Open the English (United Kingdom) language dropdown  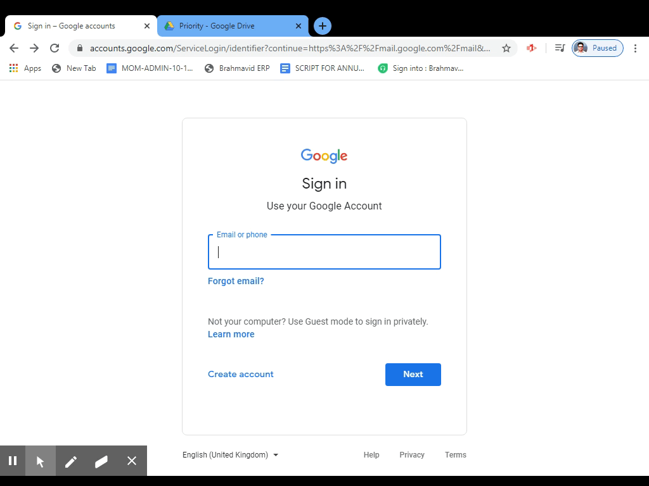pos(231,455)
